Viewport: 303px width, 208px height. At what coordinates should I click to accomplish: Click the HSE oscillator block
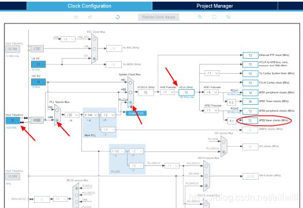37,120
